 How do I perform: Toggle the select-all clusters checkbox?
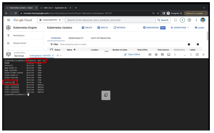52,50
